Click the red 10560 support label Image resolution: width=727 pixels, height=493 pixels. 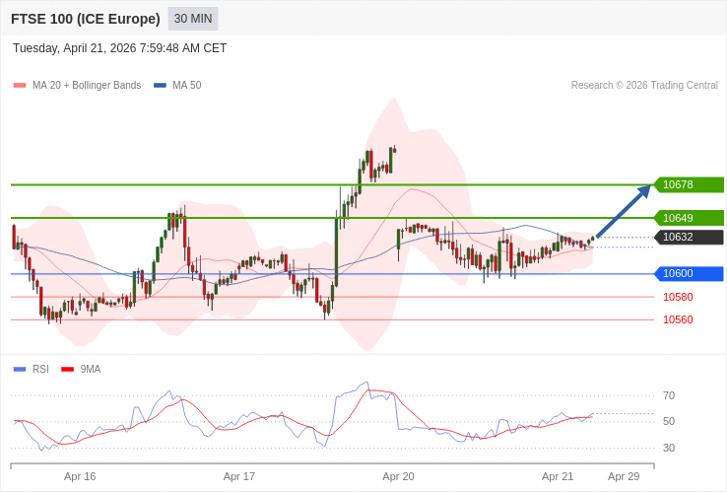[678, 319]
